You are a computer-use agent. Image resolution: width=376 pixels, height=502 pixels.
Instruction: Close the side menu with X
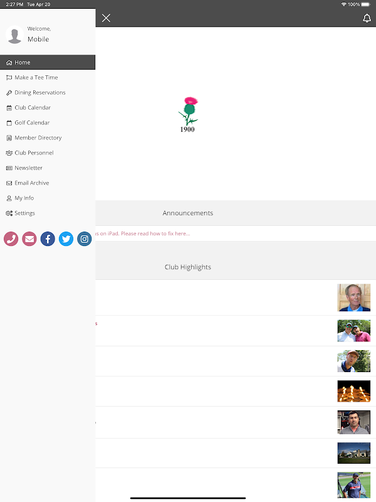(x=106, y=18)
